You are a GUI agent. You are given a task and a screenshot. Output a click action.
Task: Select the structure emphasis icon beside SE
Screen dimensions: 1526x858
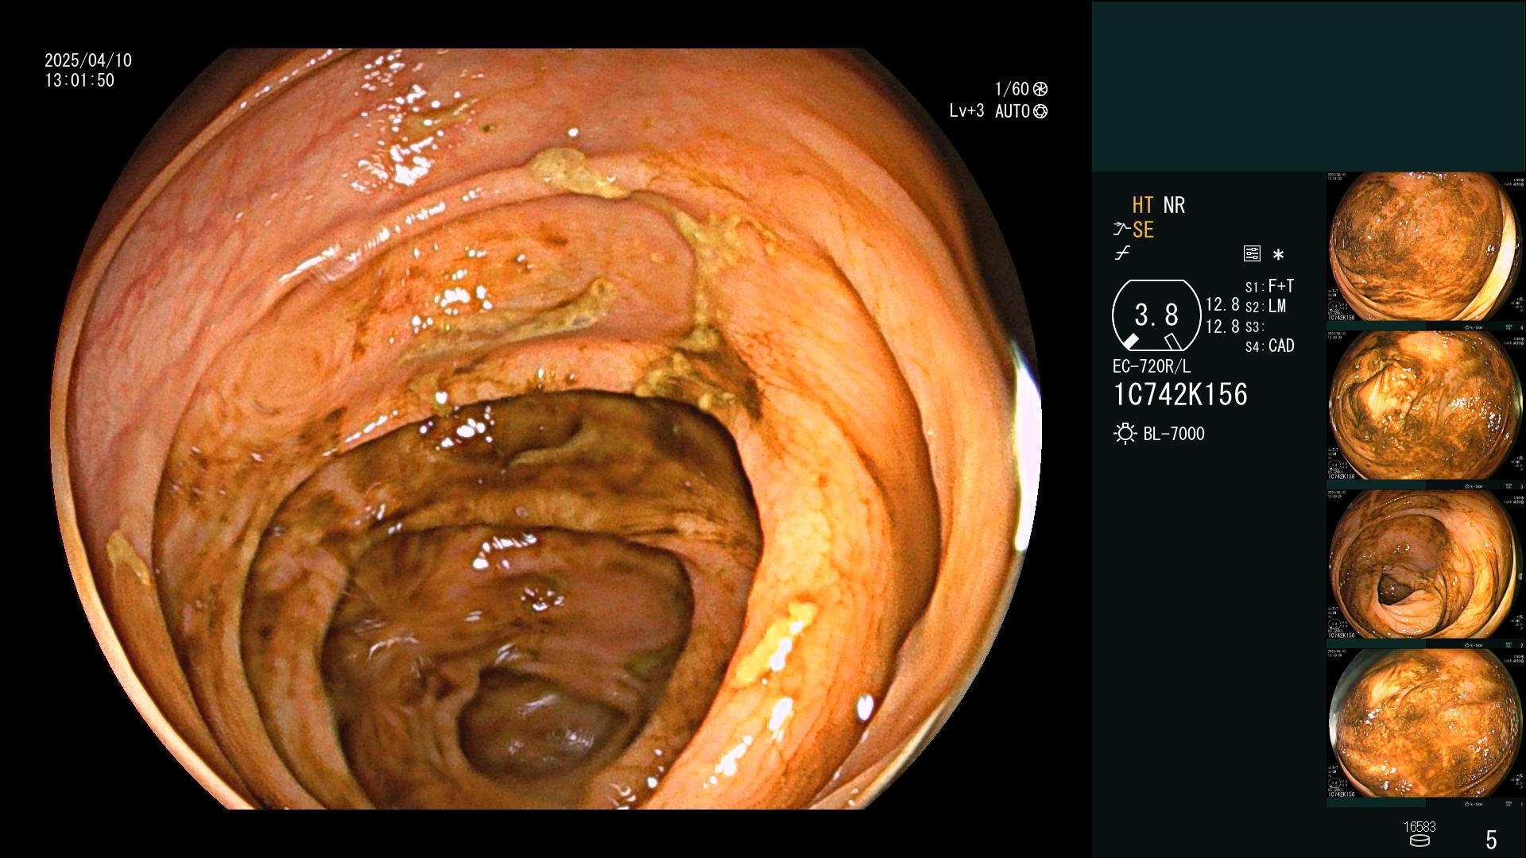click(1121, 230)
